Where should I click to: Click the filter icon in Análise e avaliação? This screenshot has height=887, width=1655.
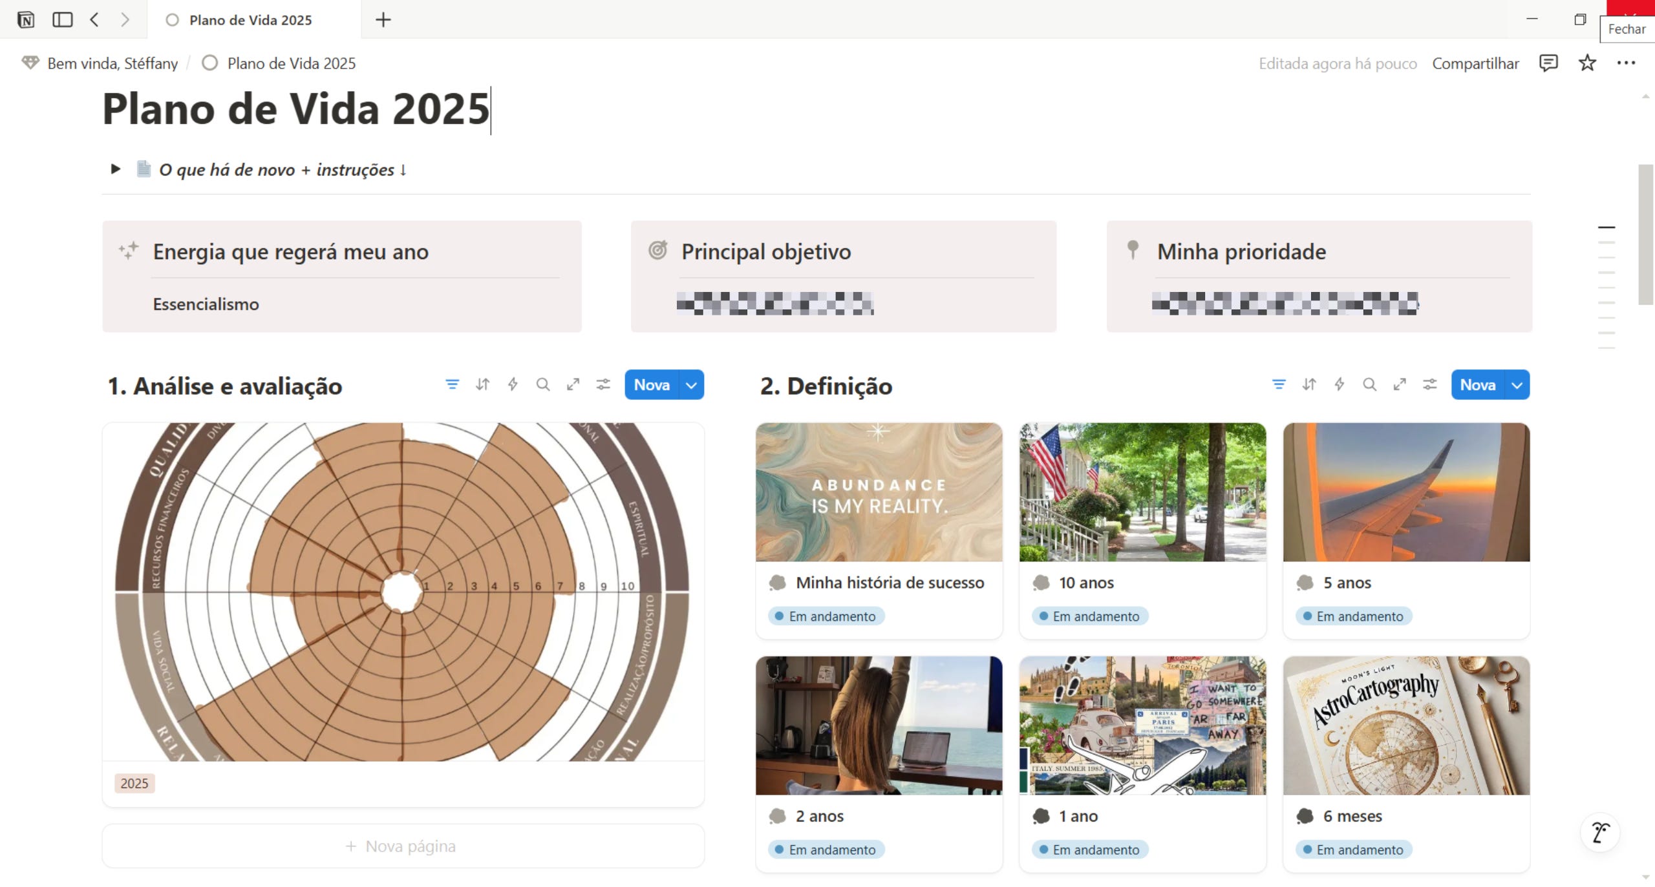(x=452, y=384)
